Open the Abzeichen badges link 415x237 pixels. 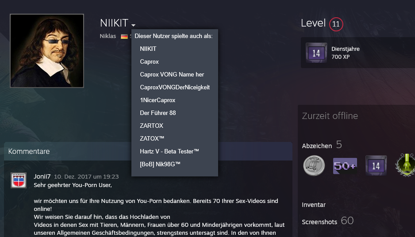317,146
